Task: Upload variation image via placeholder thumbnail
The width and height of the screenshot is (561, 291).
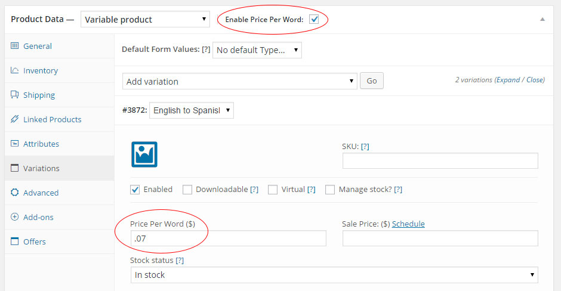Action: click(x=144, y=154)
